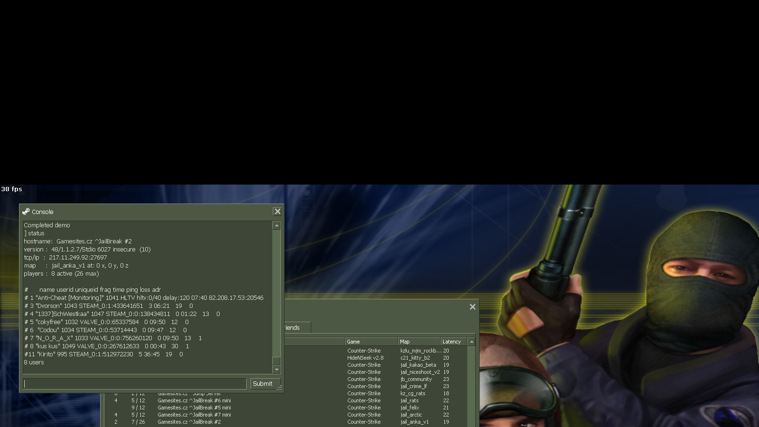Click the '8 users' console line
The image size is (759, 427).
pyautogui.click(x=34, y=362)
